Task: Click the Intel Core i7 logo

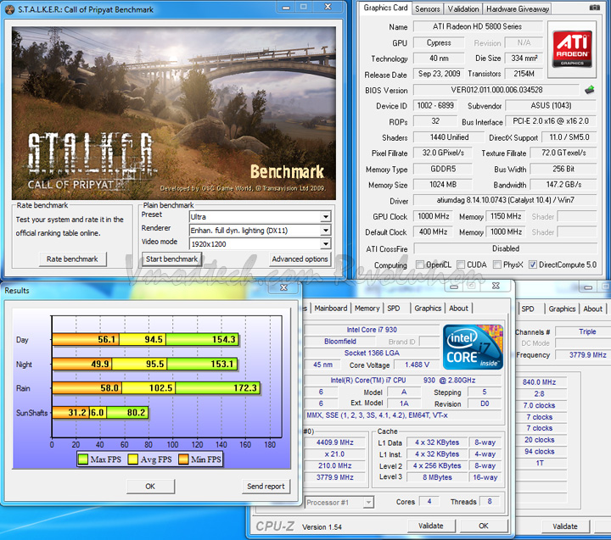Action: pos(473,347)
